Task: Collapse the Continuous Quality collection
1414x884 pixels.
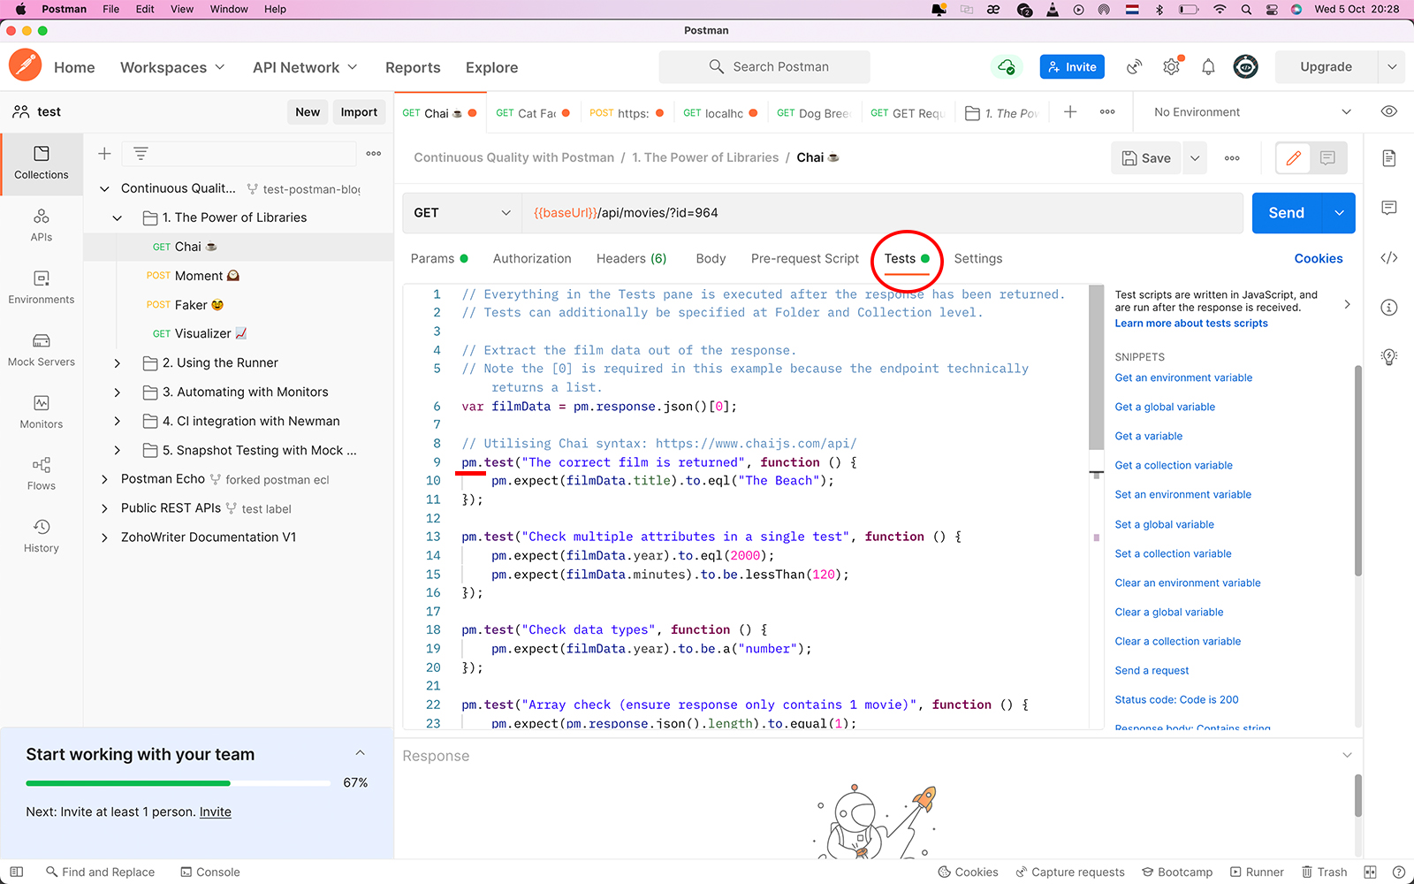Action: (x=104, y=188)
